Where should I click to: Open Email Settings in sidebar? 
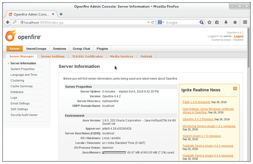[x=20, y=103]
